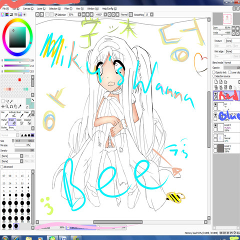
Task: Select the Brush tool
Action: (x=20, y=114)
